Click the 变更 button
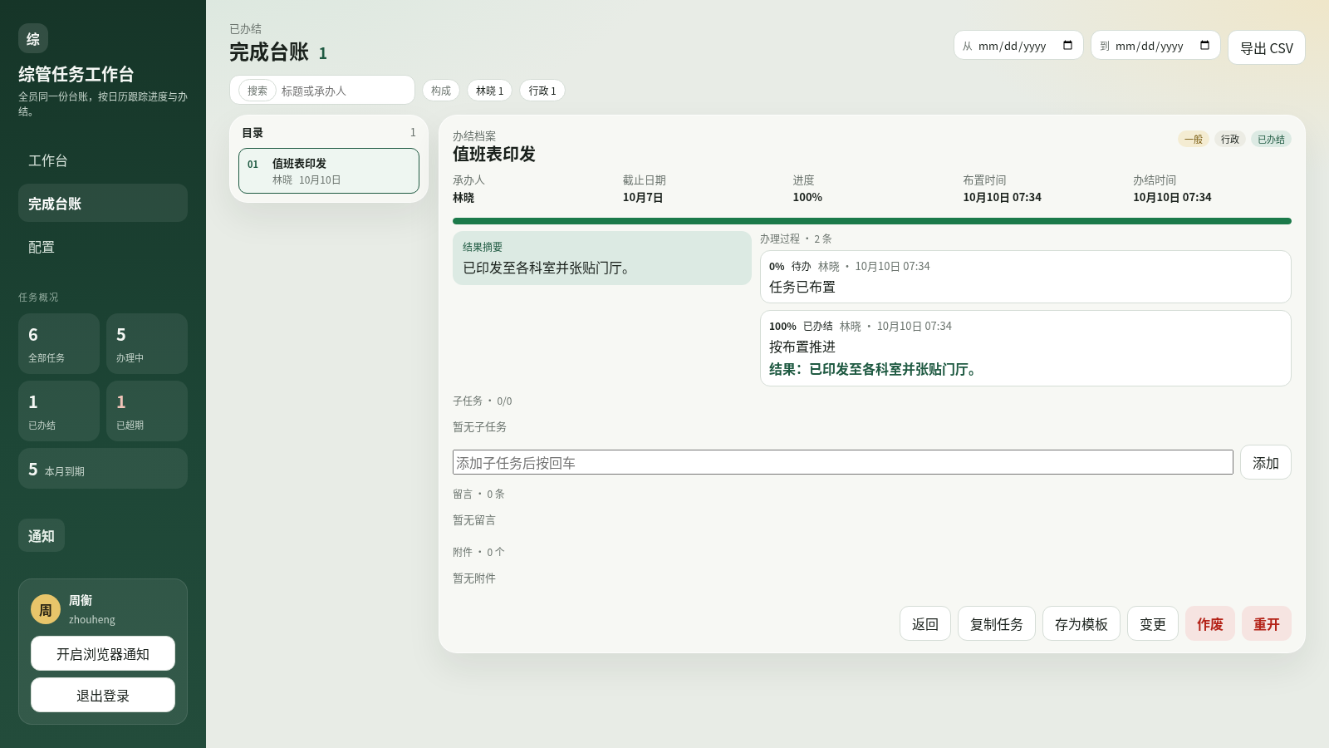Screen dimensions: 1329x748 coord(1153,623)
